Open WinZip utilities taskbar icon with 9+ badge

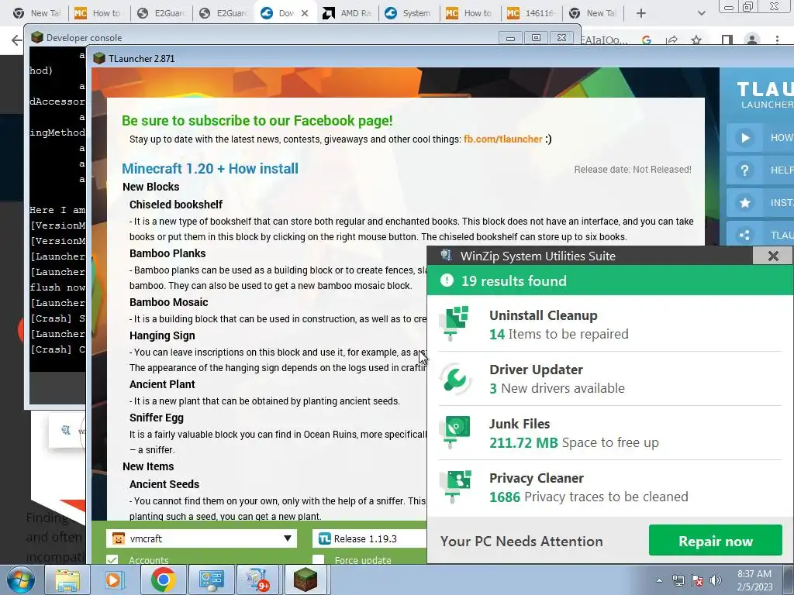(x=258, y=580)
